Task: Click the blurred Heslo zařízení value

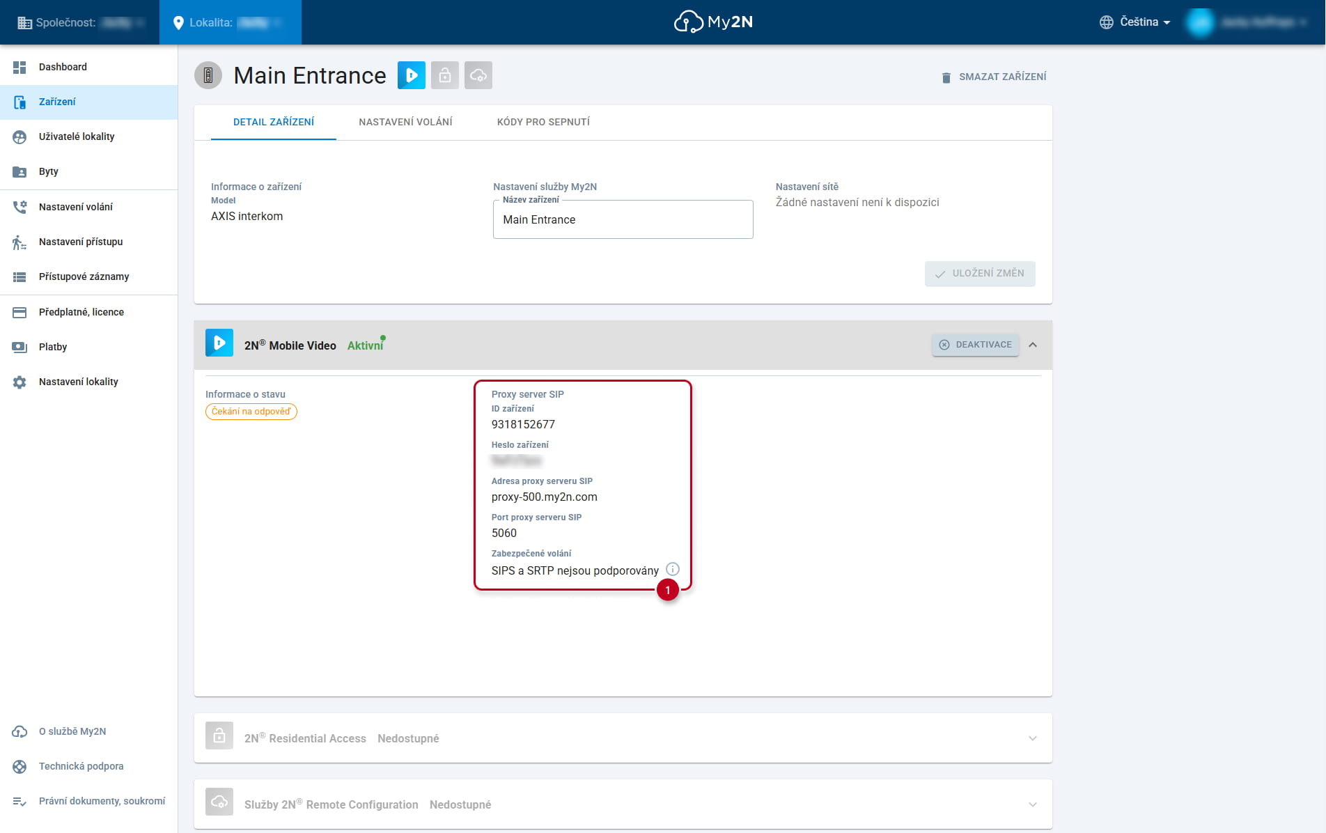Action: point(516,460)
